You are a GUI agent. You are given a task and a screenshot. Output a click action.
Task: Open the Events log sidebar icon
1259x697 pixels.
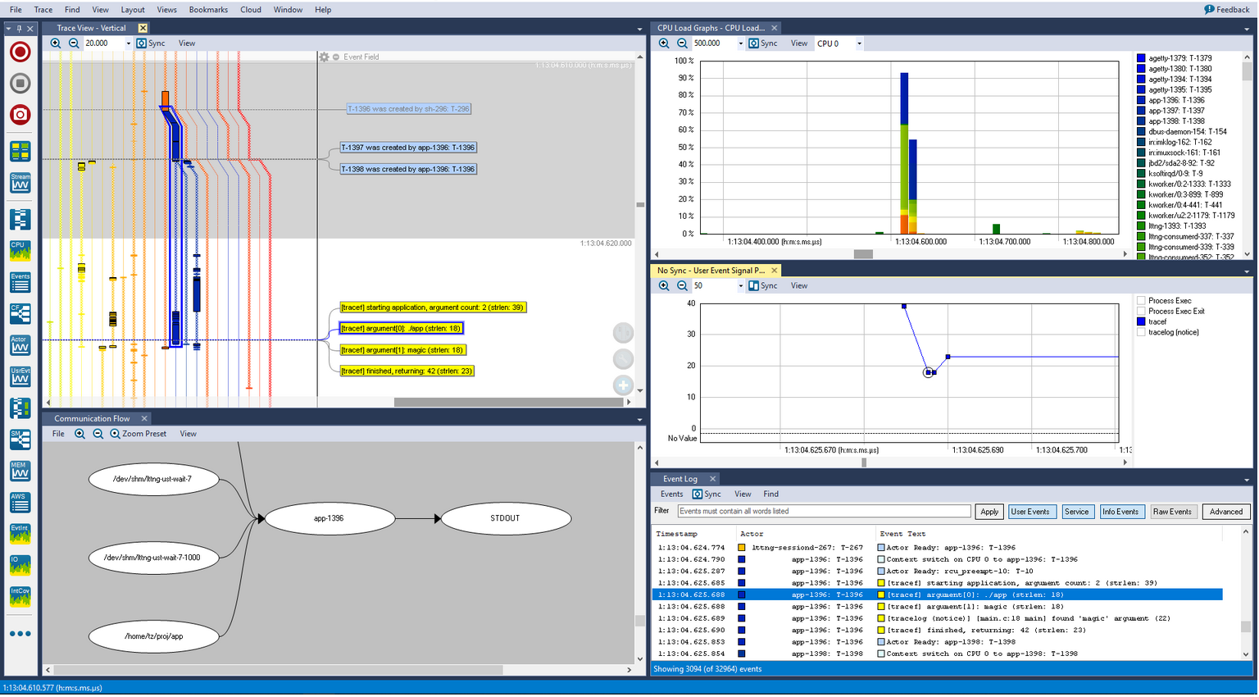20,282
